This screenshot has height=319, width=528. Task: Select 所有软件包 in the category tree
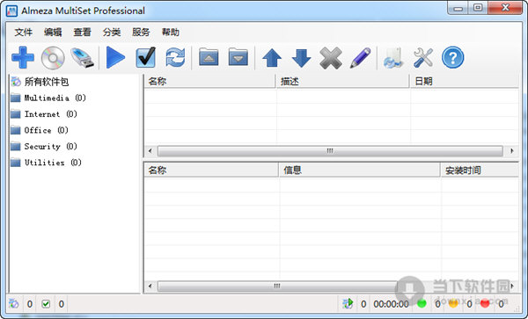click(46, 82)
